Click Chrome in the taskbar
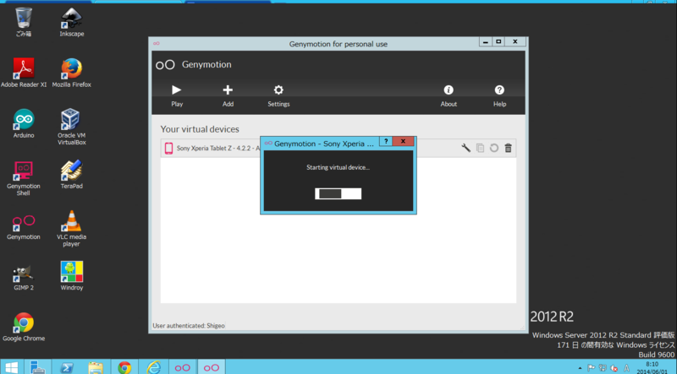 click(x=124, y=367)
